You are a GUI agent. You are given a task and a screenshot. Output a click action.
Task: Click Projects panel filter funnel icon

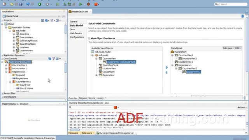tap(52, 20)
